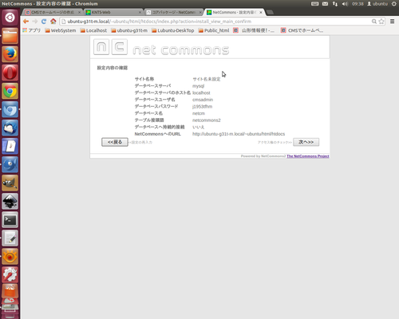Click the clock showing 09:38
Viewport: 399px width, 319px height.
click(x=358, y=4)
